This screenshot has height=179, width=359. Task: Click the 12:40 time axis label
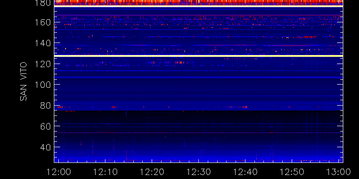[245, 172]
